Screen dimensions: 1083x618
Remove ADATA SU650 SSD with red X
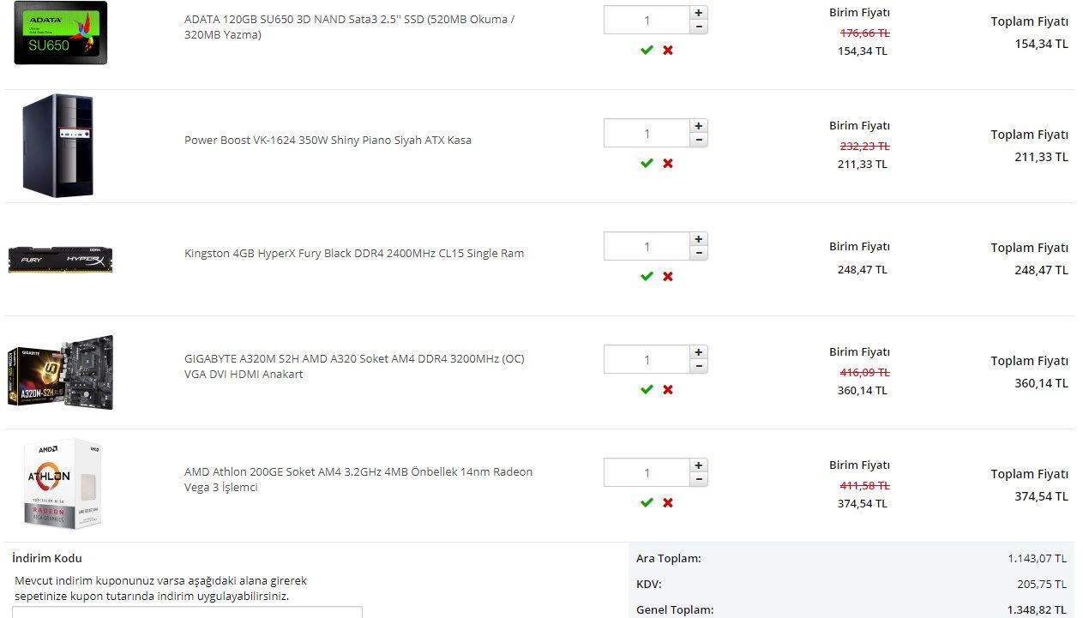668,50
